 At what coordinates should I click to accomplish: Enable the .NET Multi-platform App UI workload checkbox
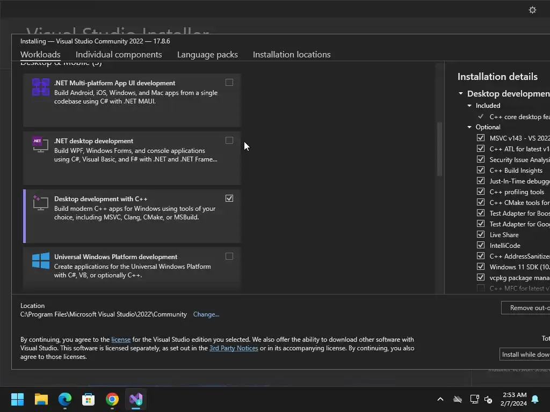pyautogui.click(x=229, y=82)
